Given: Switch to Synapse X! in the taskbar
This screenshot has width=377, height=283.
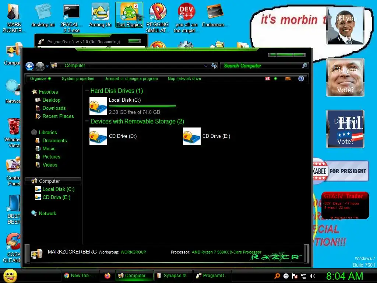Looking at the screenshot, I should click(x=173, y=276).
